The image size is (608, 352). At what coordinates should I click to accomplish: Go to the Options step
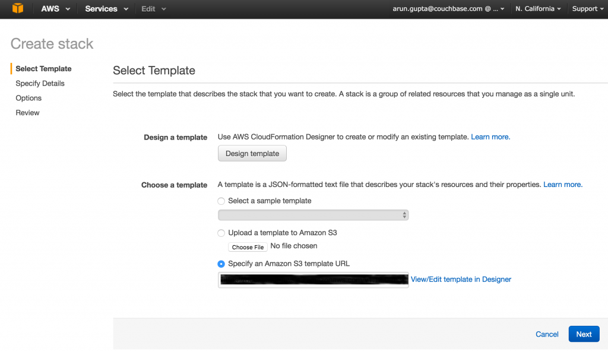[28, 98]
